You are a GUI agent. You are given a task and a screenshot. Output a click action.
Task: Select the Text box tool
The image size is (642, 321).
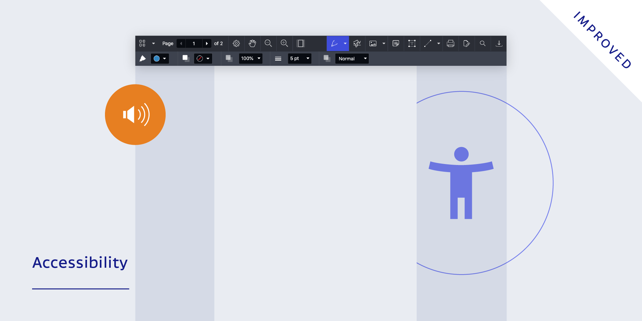click(412, 43)
